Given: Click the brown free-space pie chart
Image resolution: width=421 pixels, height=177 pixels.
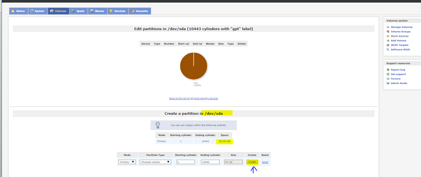Looking at the screenshot, I should pos(193,66).
